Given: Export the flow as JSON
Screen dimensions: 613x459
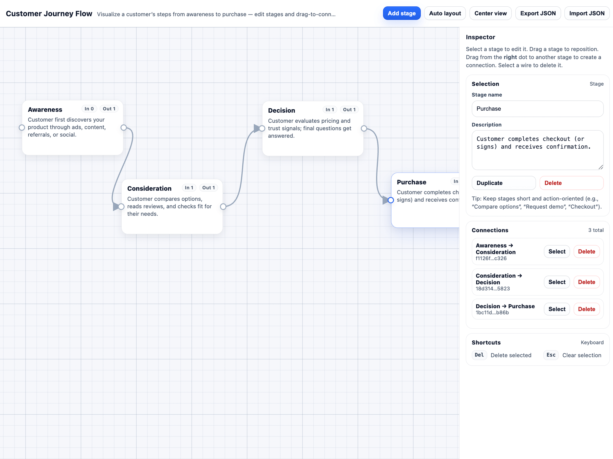Looking at the screenshot, I should pos(538,13).
